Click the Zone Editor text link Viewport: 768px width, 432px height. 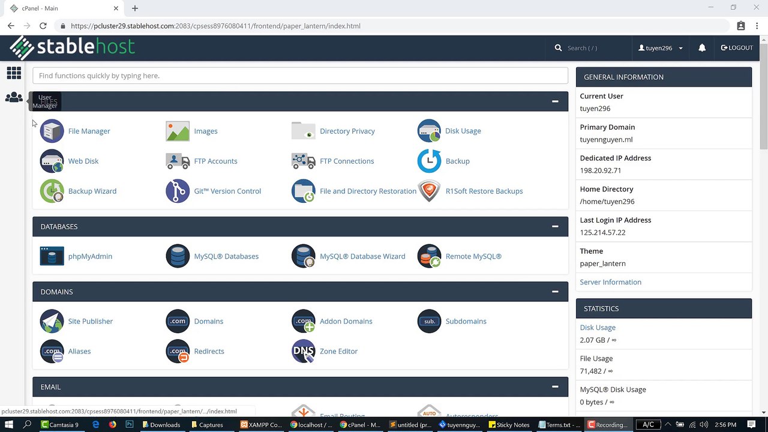click(x=338, y=351)
